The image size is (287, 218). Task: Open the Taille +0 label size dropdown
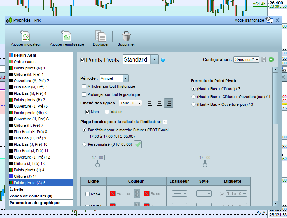pyautogui.click(x=130, y=103)
